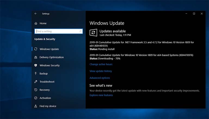
Task: Click the KB4476976 cumulative update entry
Action: pos(141,55)
